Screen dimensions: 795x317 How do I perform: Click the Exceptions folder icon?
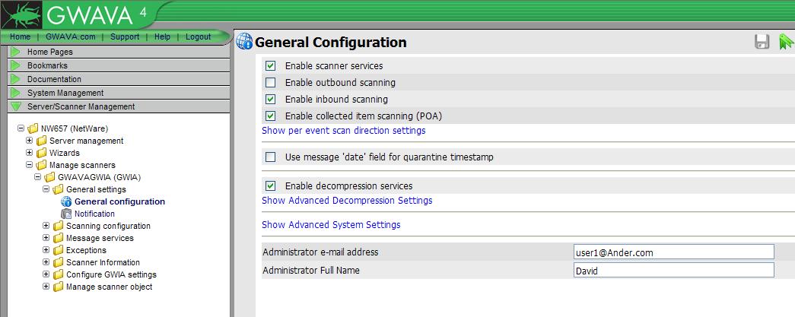click(59, 250)
